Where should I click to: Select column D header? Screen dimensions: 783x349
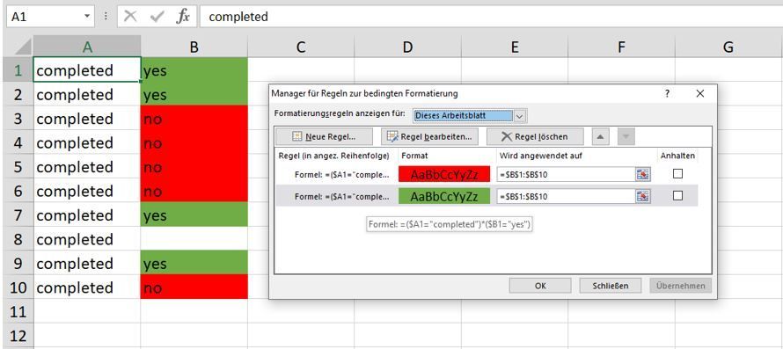pyautogui.click(x=407, y=47)
